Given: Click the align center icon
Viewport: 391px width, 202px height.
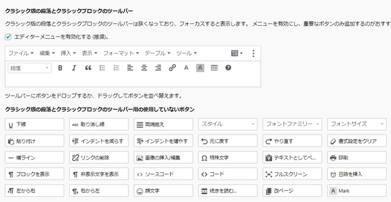Looking at the screenshot, I should tap(144, 68).
